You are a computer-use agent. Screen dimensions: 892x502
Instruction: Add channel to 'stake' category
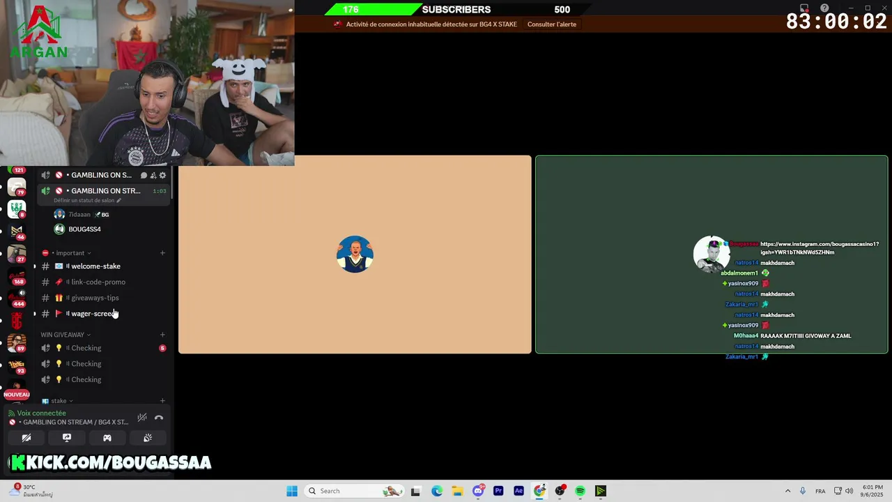click(x=162, y=401)
